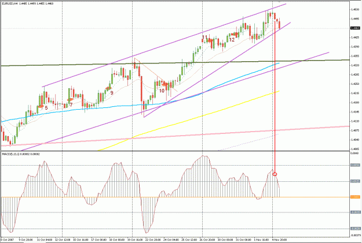Select the wave label 12 on chart
Viewport: 362px width, 243px height.
pos(232,40)
